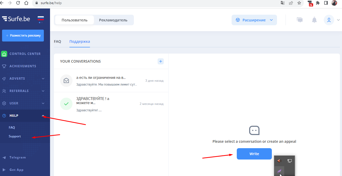Click the open envelope conversation icon
342x176 pixels.
pyautogui.click(x=66, y=81)
